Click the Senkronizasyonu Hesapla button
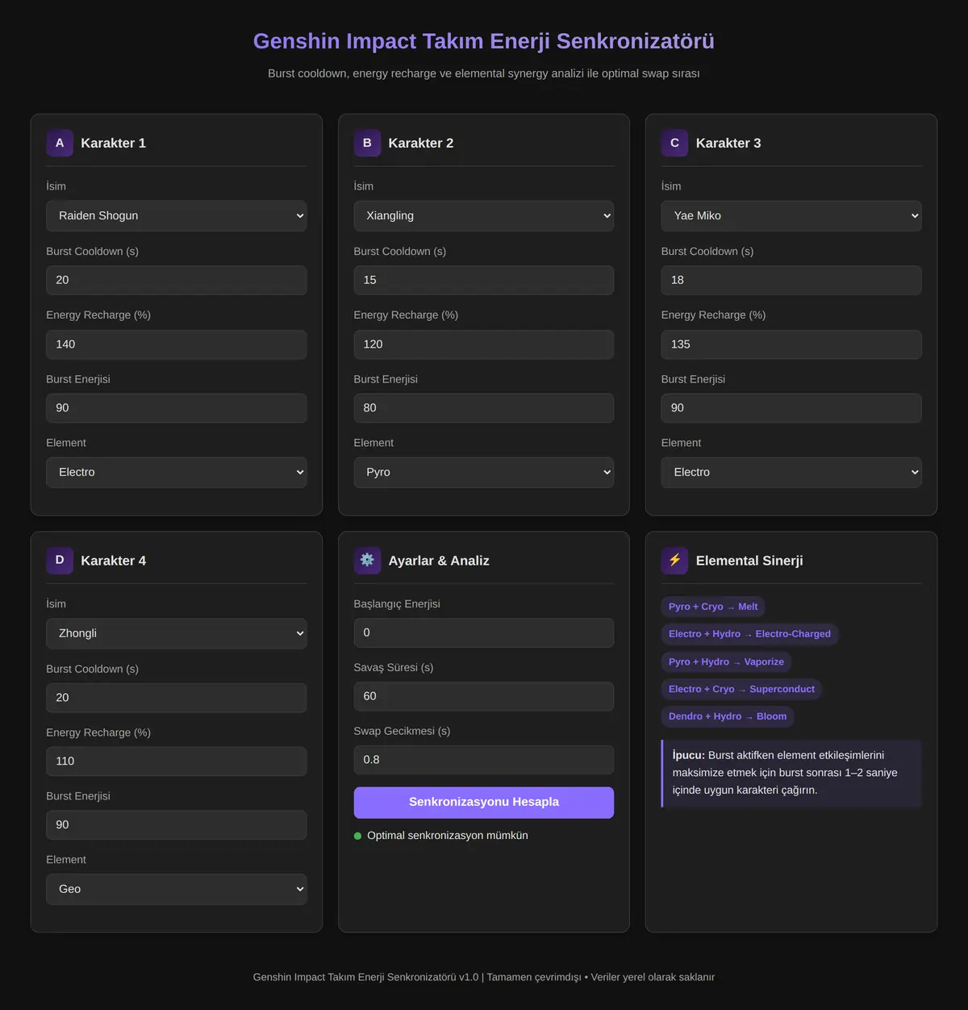This screenshot has width=968, height=1010. click(484, 802)
